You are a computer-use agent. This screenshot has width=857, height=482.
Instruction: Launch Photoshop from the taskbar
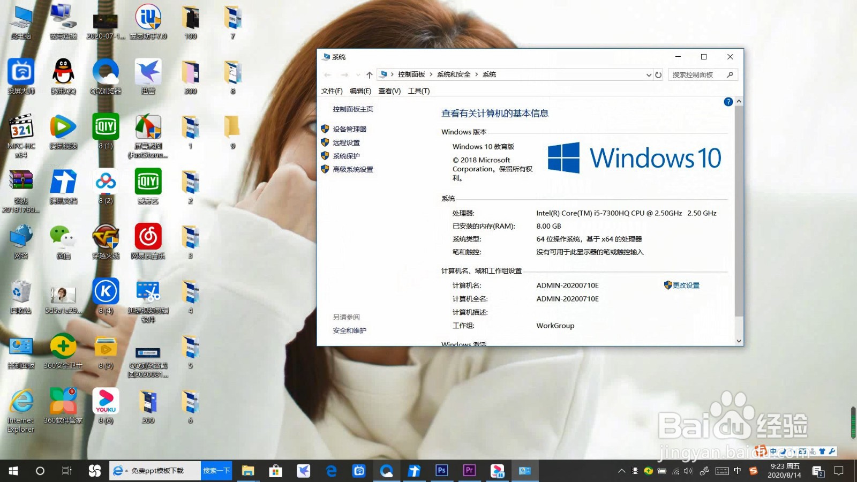[x=441, y=471]
